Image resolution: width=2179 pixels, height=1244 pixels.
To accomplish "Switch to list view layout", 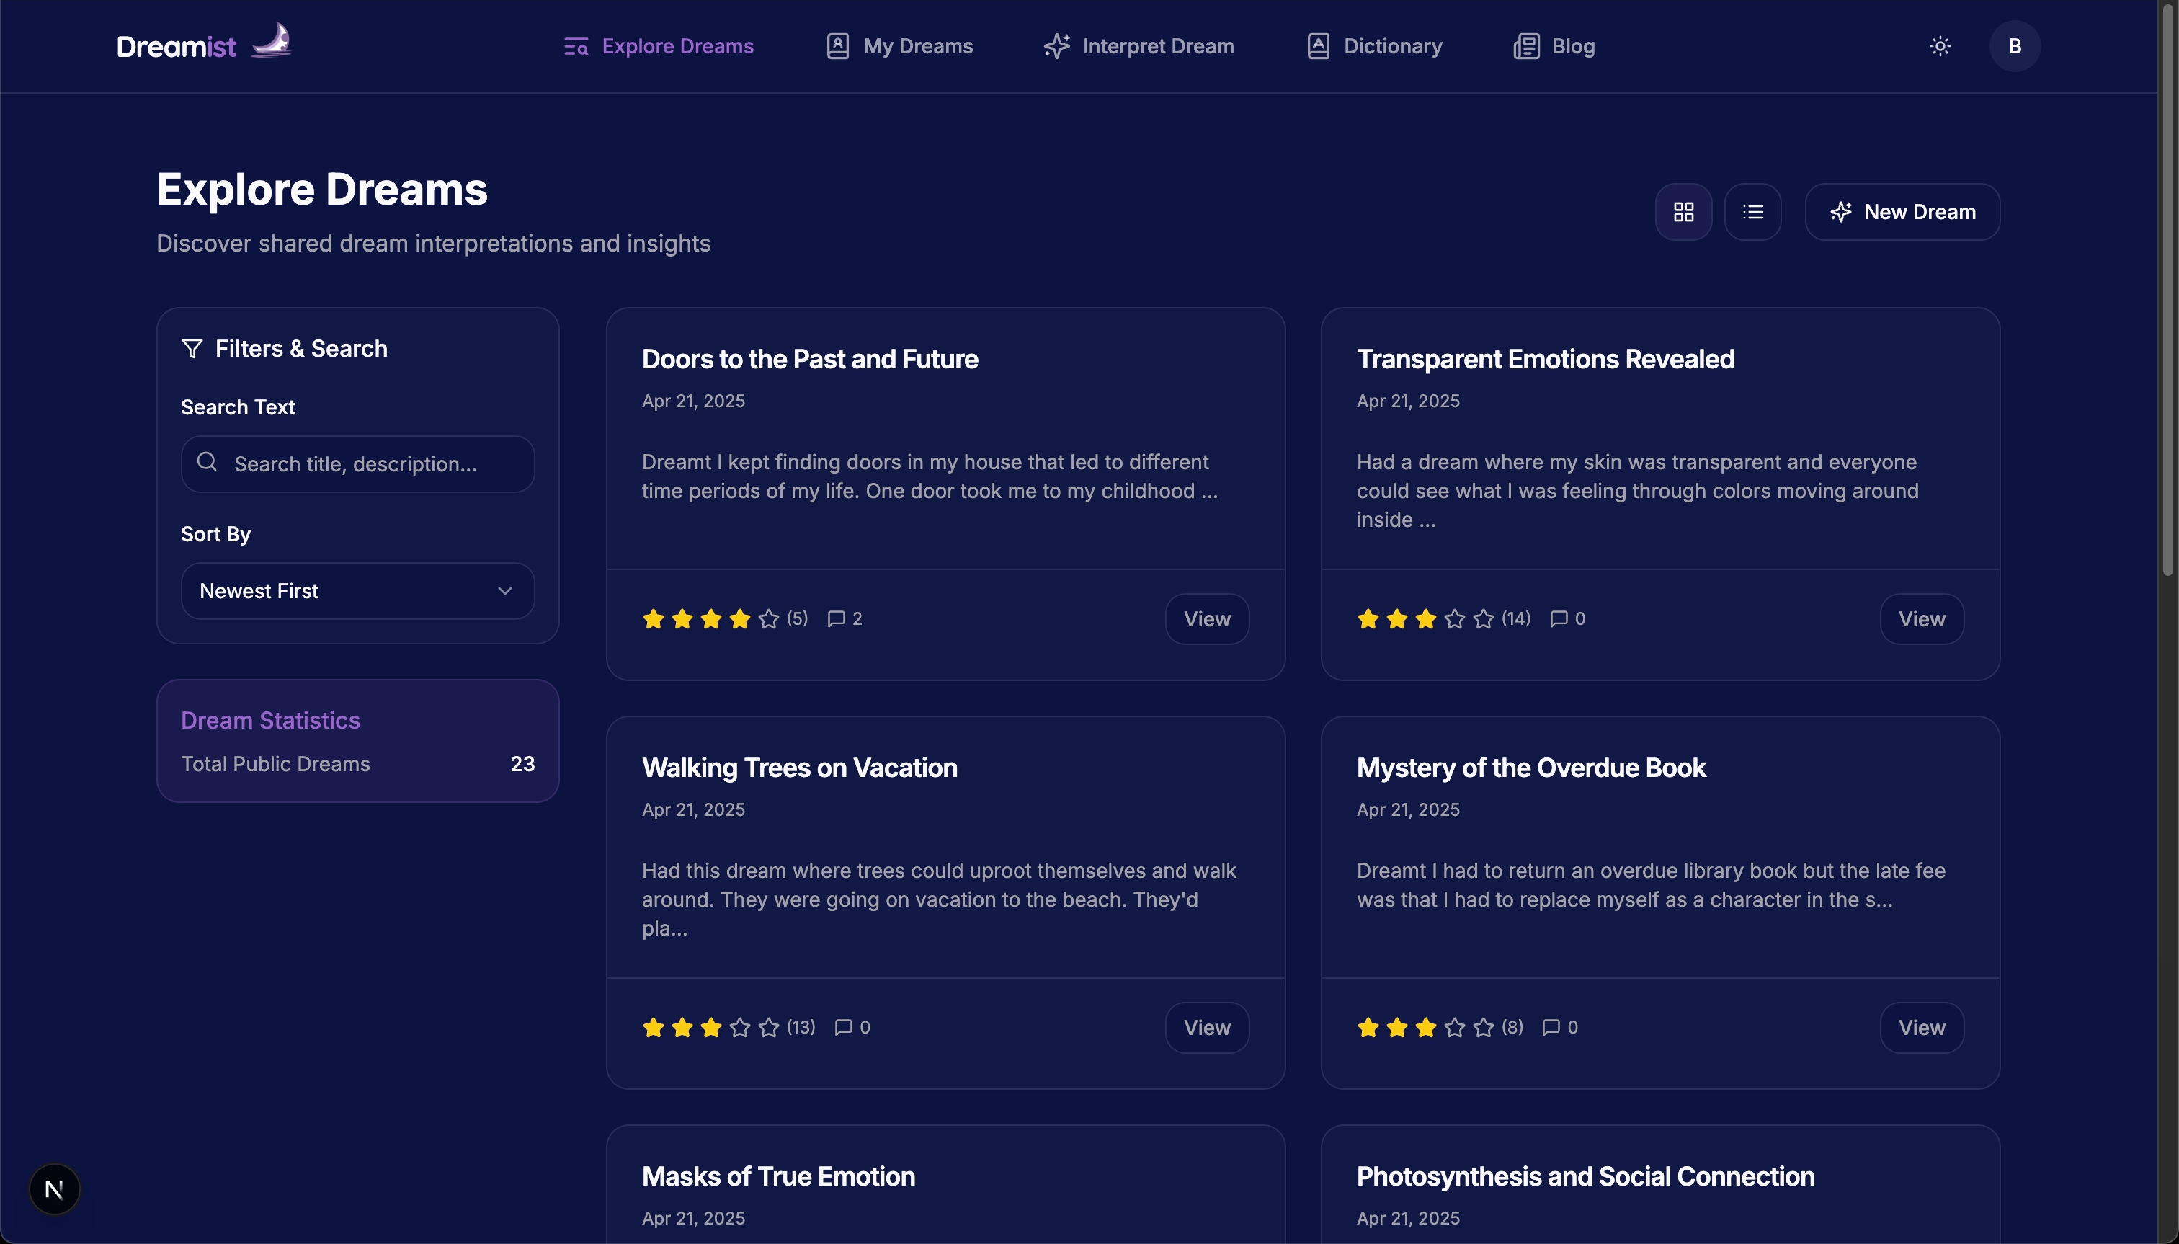I will point(1752,212).
